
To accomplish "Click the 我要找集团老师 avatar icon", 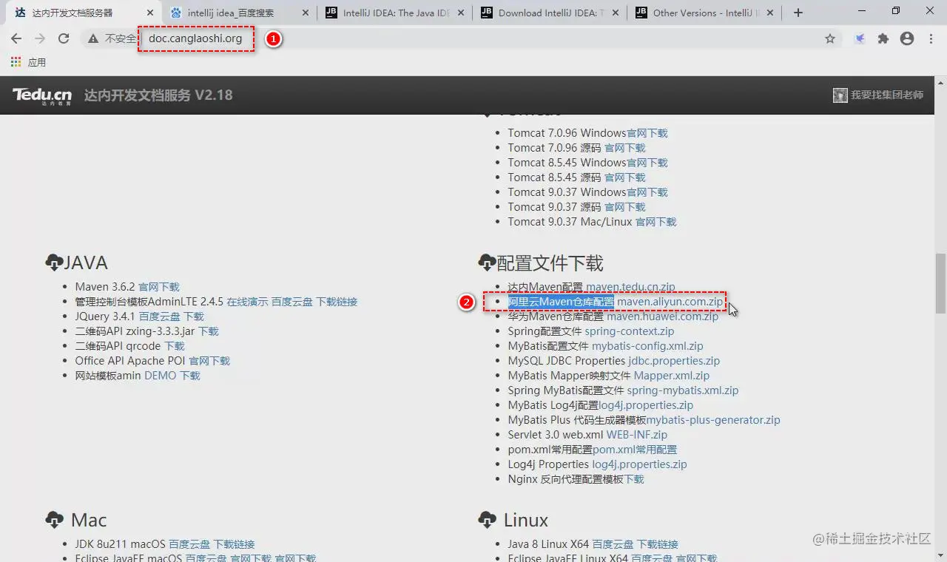I will (840, 95).
